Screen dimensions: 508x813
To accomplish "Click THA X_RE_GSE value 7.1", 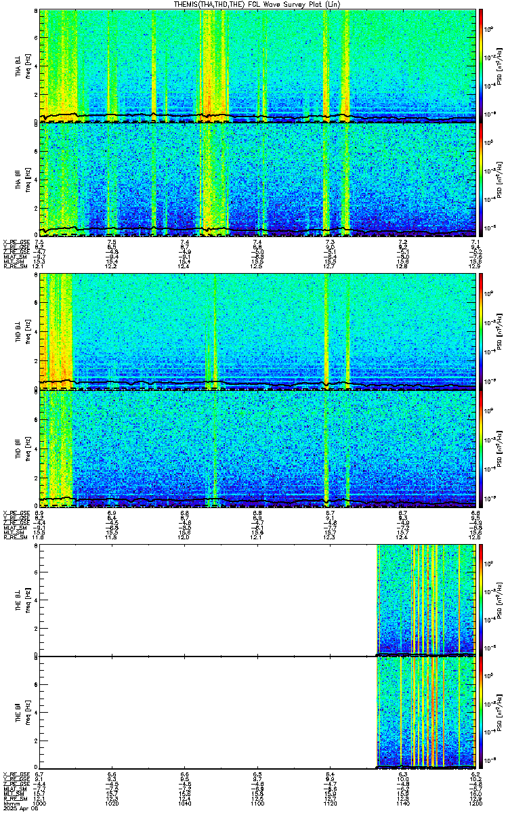I will pyautogui.click(x=475, y=243).
